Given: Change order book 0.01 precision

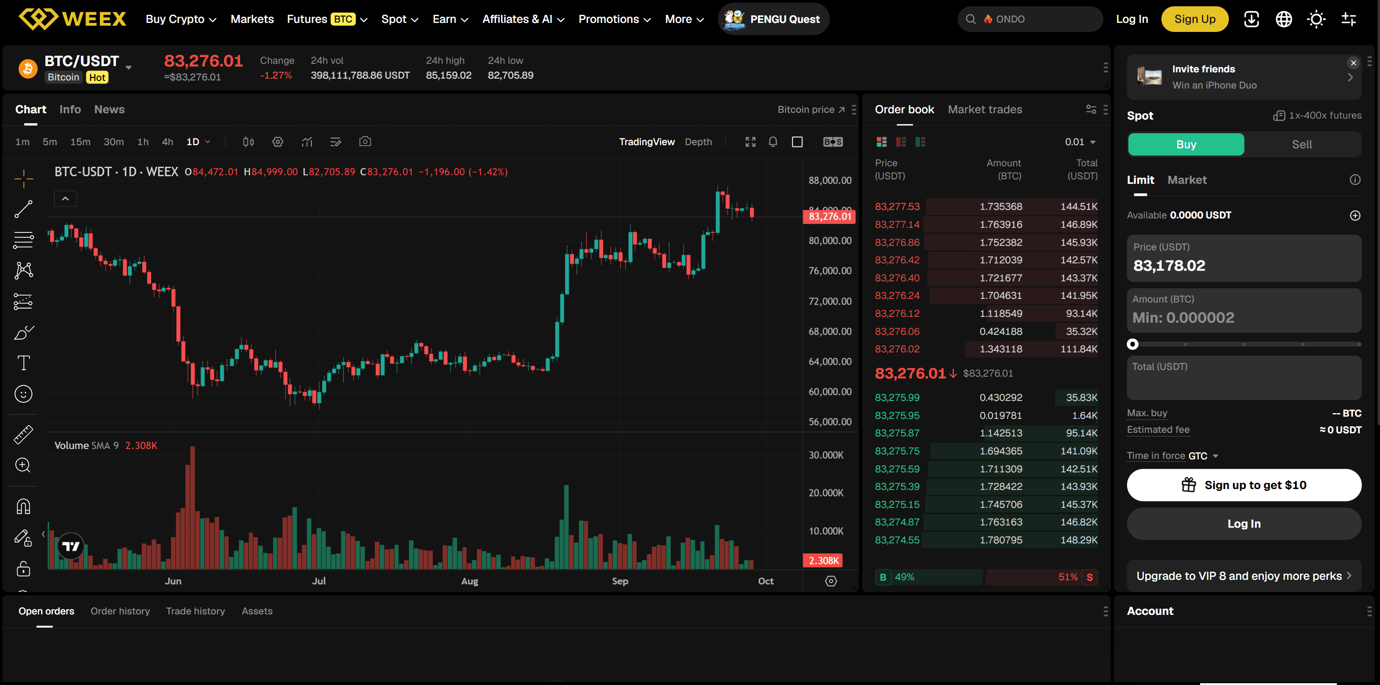Looking at the screenshot, I should coord(1080,142).
